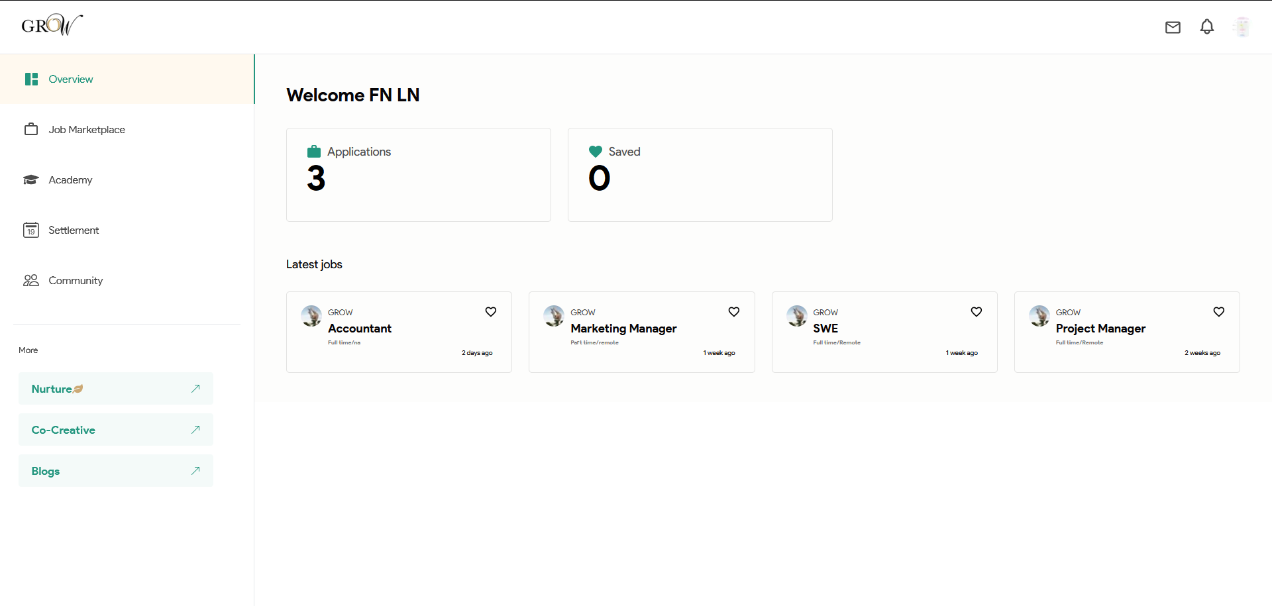Open the Project Manager job title

click(1100, 328)
